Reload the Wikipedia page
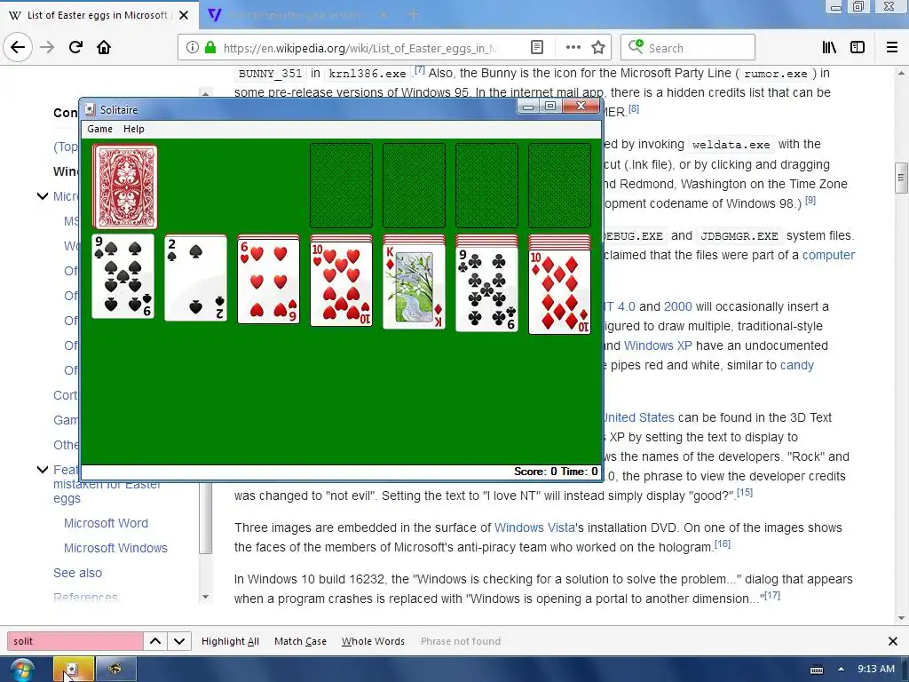This screenshot has height=682, width=909. click(x=76, y=48)
